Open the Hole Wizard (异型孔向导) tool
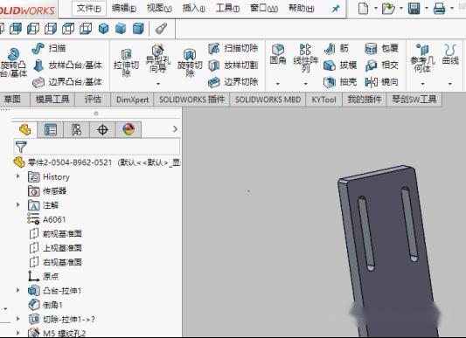466x338 pixels. [x=157, y=59]
